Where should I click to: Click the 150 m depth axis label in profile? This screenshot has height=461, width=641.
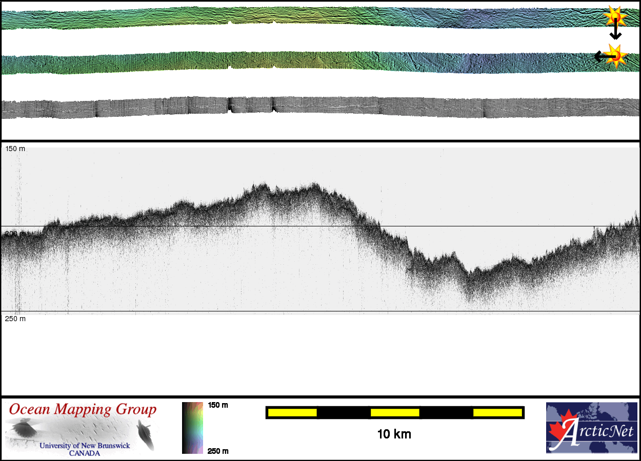pyautogui.click(x=15, y=149)
